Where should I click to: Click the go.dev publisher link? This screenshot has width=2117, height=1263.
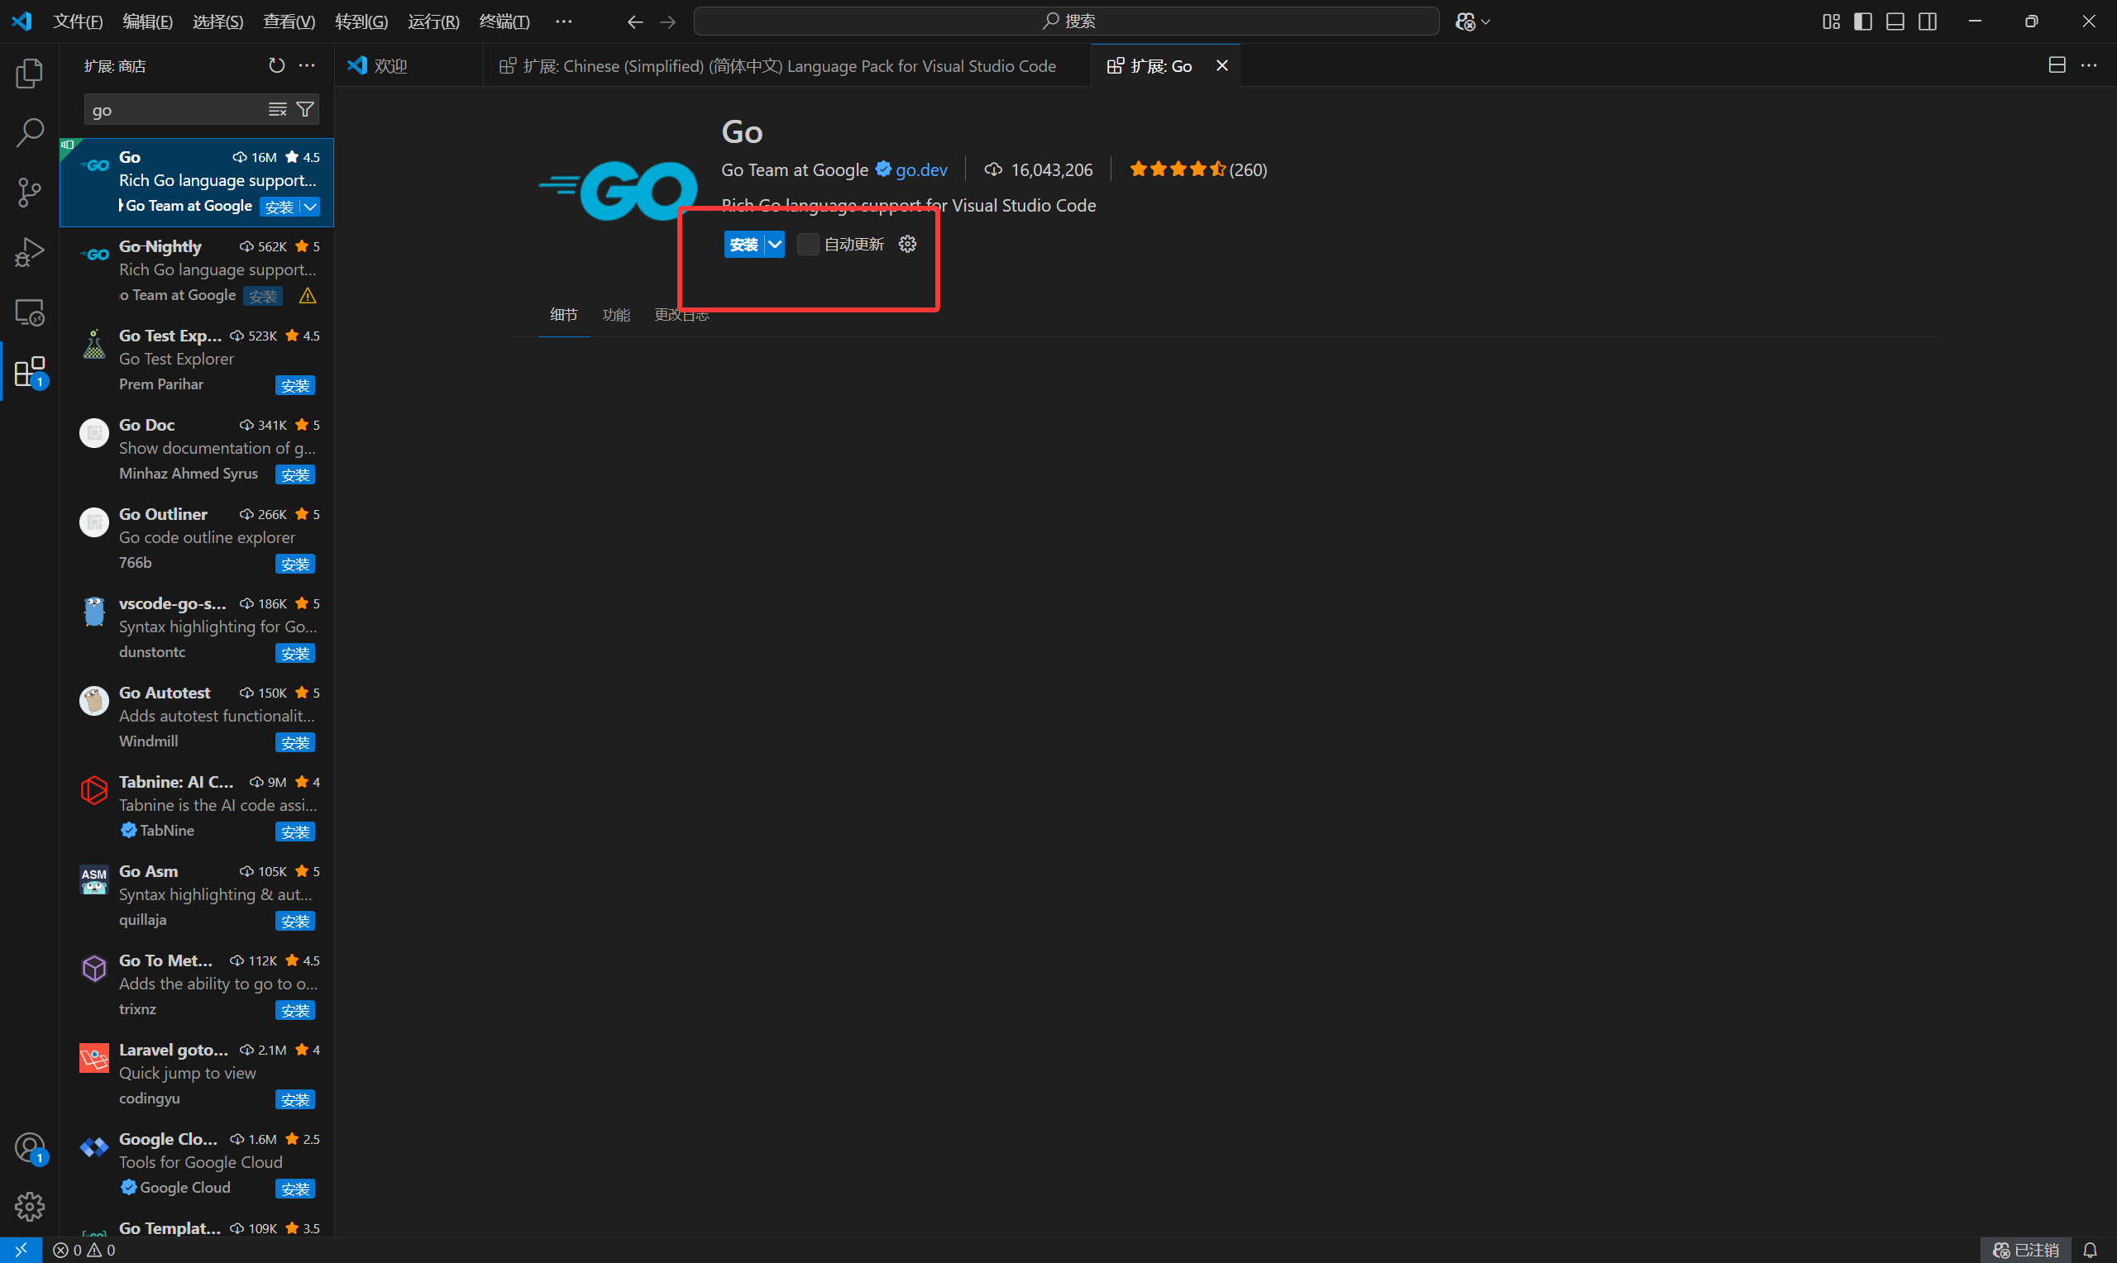click(x=921, y=169)
